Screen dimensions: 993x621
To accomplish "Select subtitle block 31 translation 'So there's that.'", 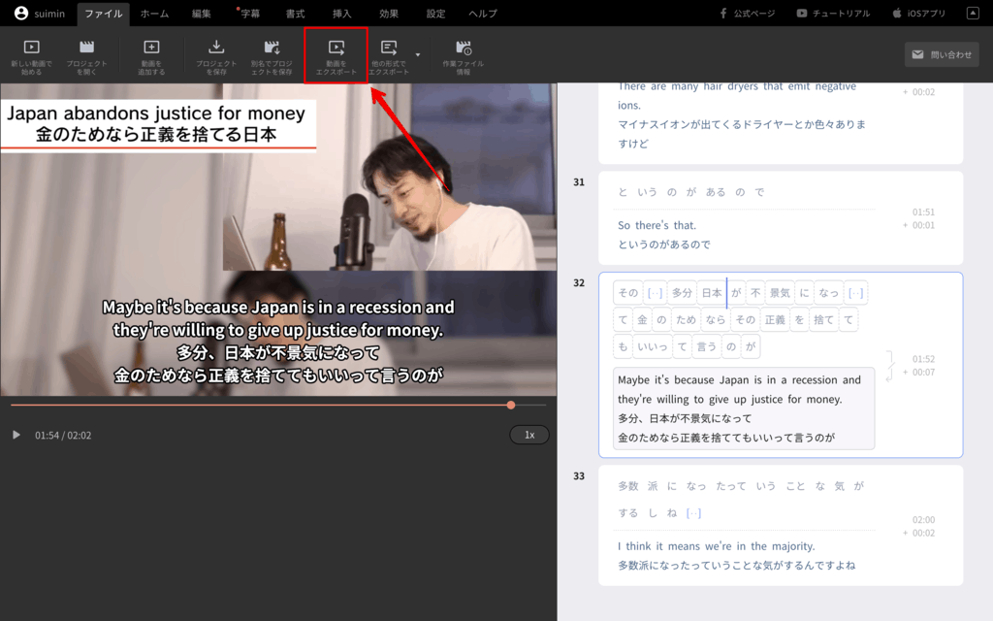I will (657, 225).
